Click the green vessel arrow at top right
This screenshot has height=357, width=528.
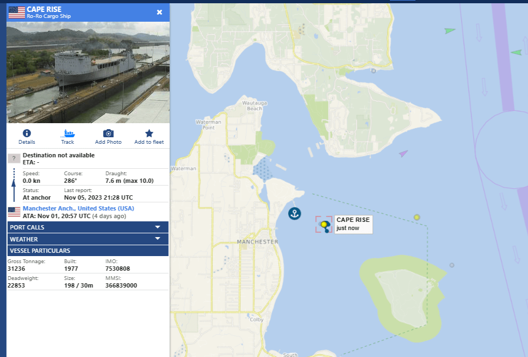click(x=450, y=31)
